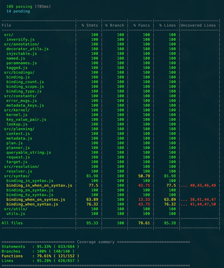This screenshot has width=224, height=268.
Task: Select the 'src/' directory row name
Action: pos(9,35)
